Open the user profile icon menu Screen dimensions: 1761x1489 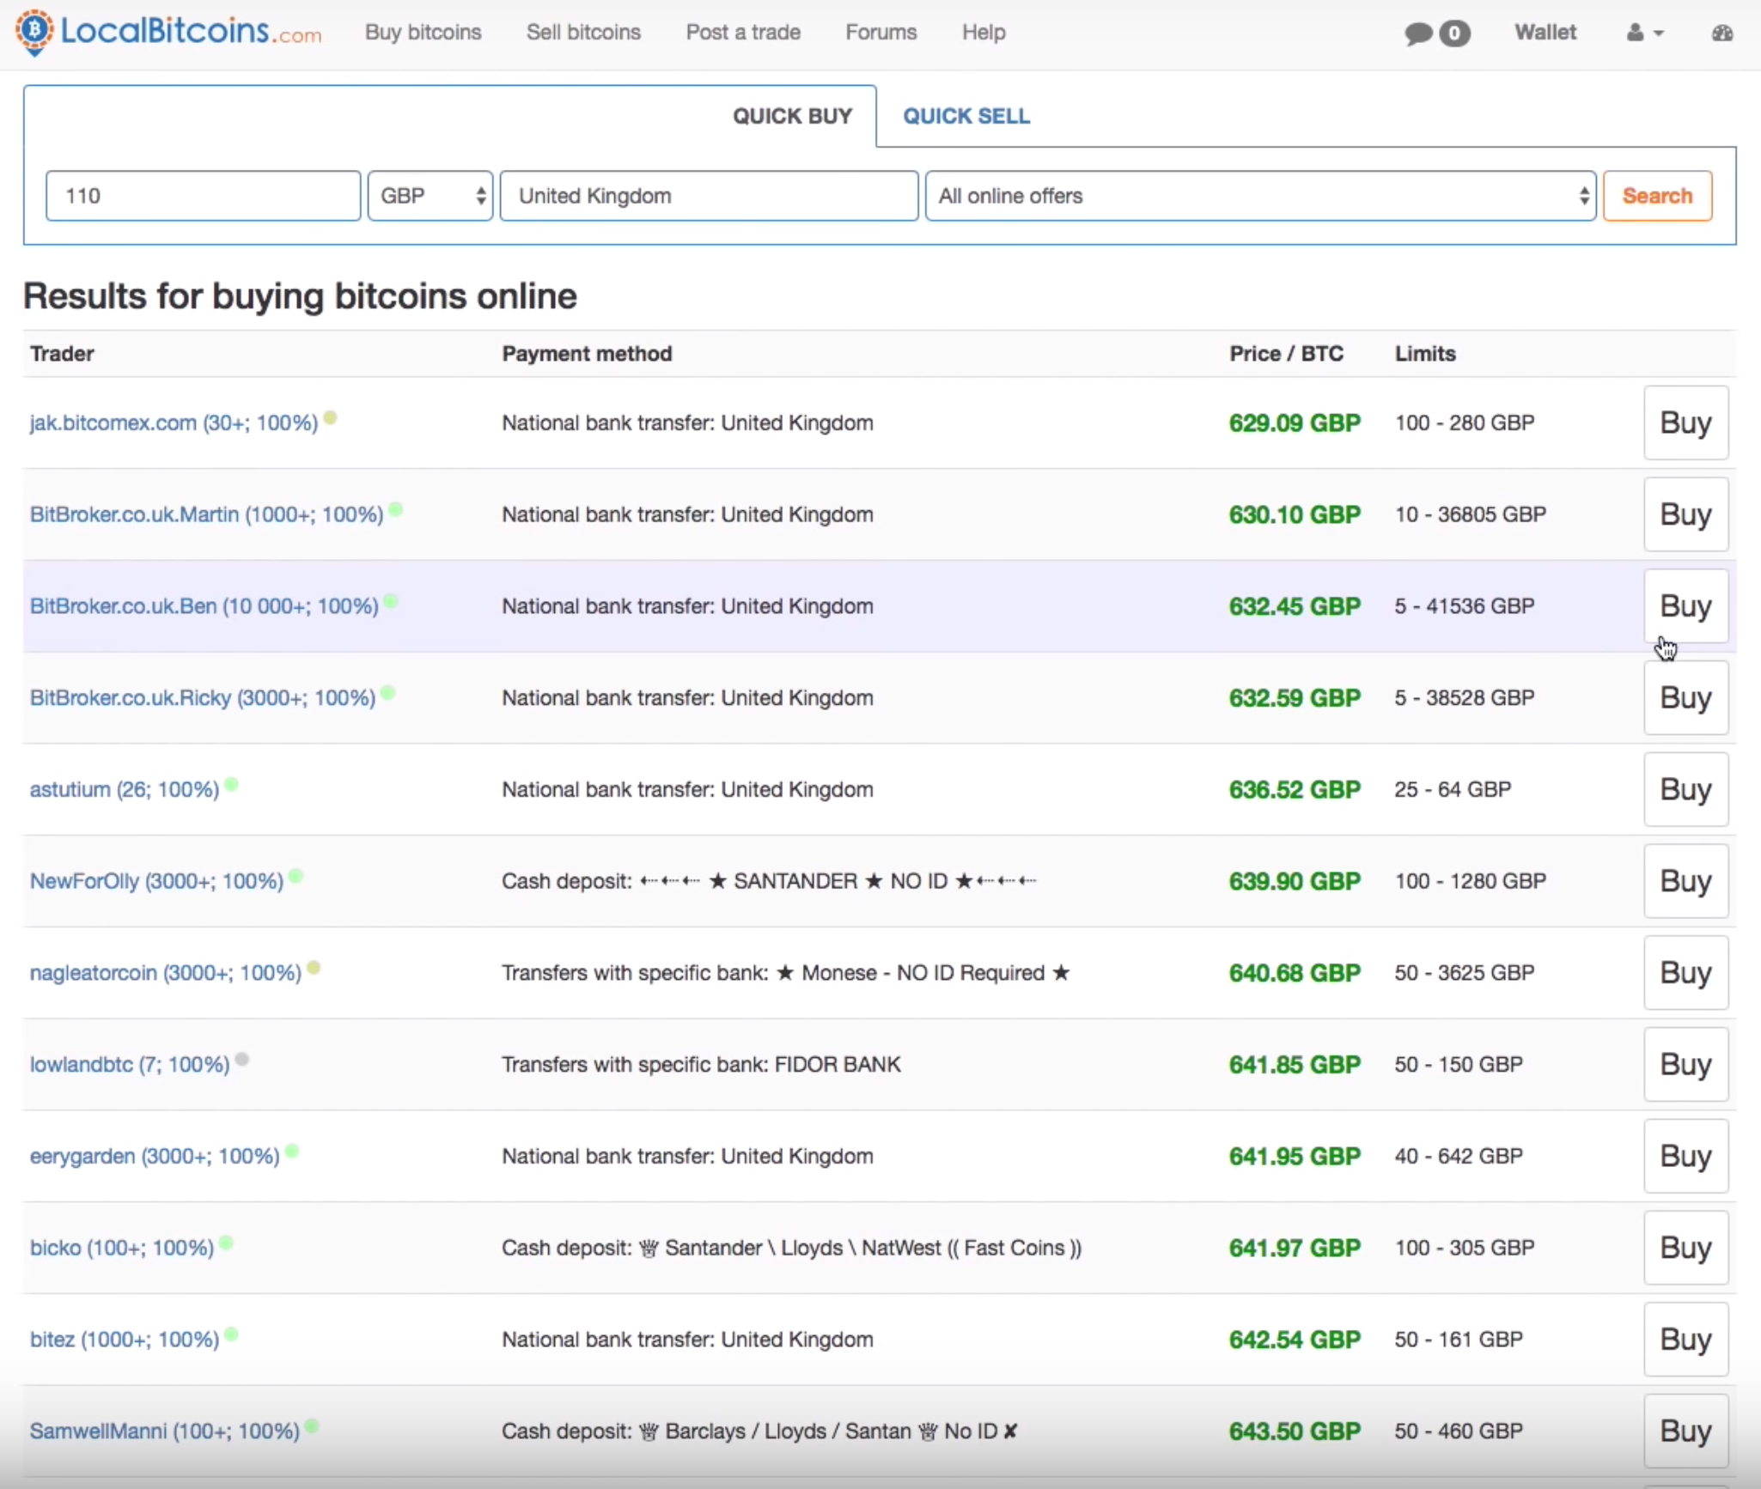[1644, 33]
